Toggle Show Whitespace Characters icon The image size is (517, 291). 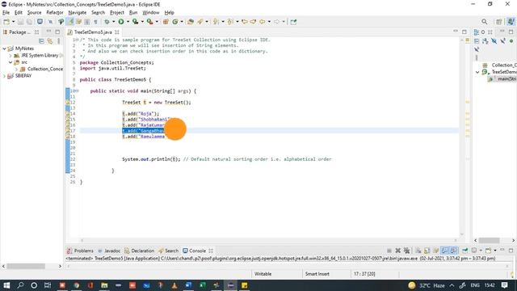coord(95,22)
